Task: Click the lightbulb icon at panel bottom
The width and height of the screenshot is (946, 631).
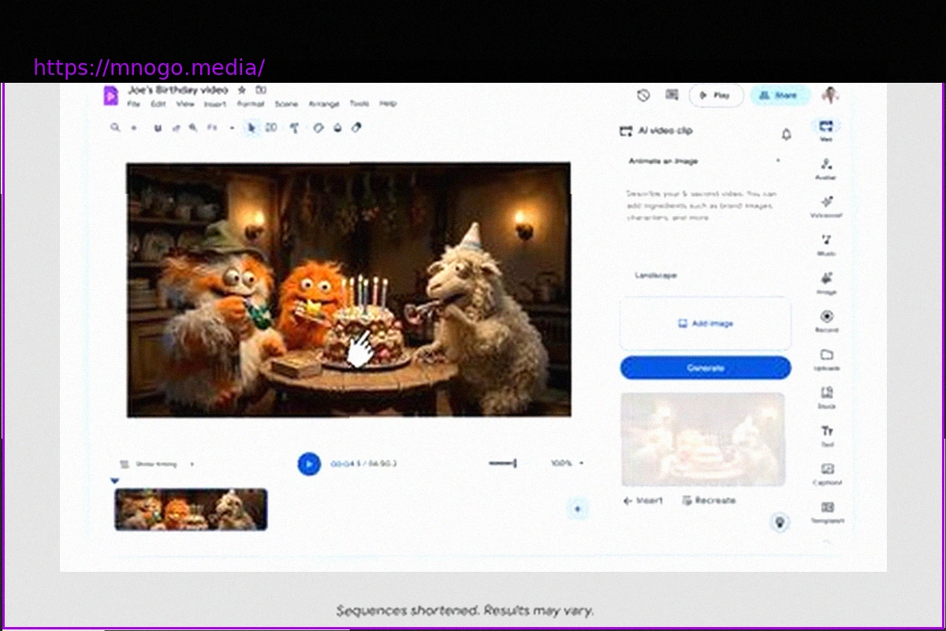Action: [x=780, y=522]
